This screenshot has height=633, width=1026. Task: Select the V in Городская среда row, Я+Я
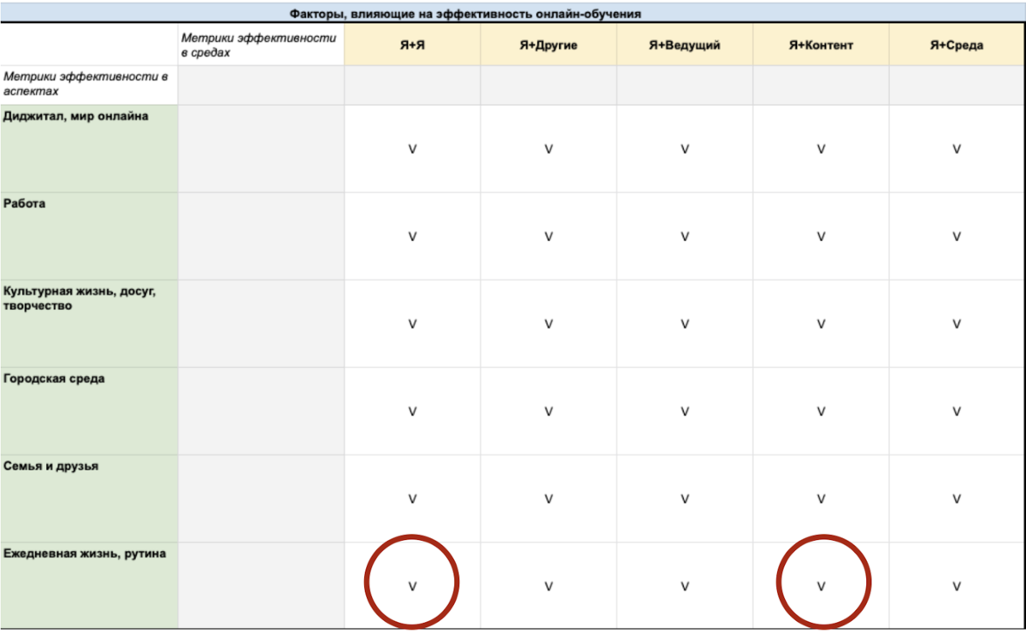coord(412,411)
